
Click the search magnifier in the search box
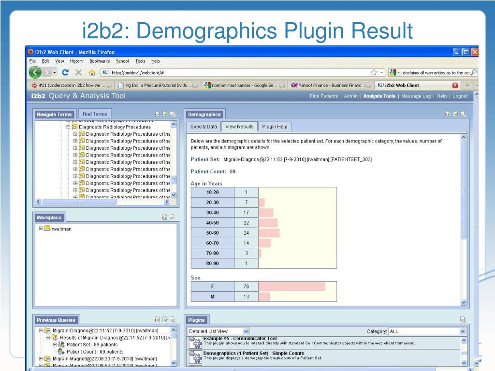[473, 72]
